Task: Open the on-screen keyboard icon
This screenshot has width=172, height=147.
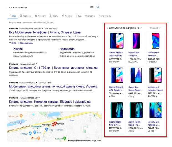Action: tap(92, 7)
